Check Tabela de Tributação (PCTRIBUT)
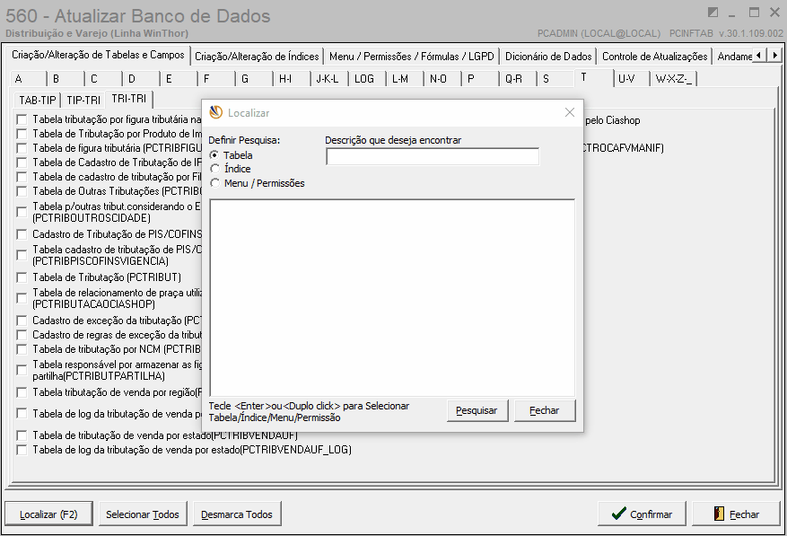 22,277
